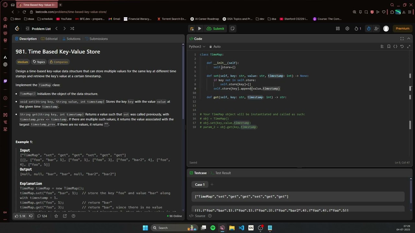Open the Problem List panel
This screenshot has height=233, width=415.
point(38,28)
